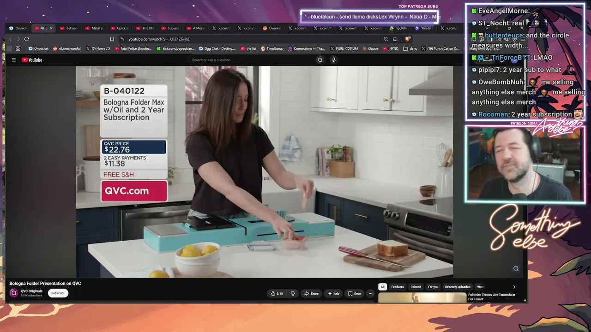
Task: Switch to the Overwatch Reddit tab
Action: [272, 28]
